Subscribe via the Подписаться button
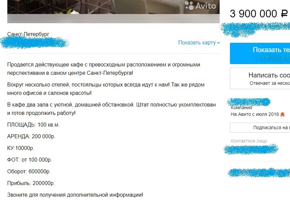 pos(260,128)
